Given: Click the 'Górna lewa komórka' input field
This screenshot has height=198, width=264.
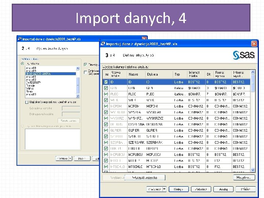Looking at the screenshot, I should [71, 108].
